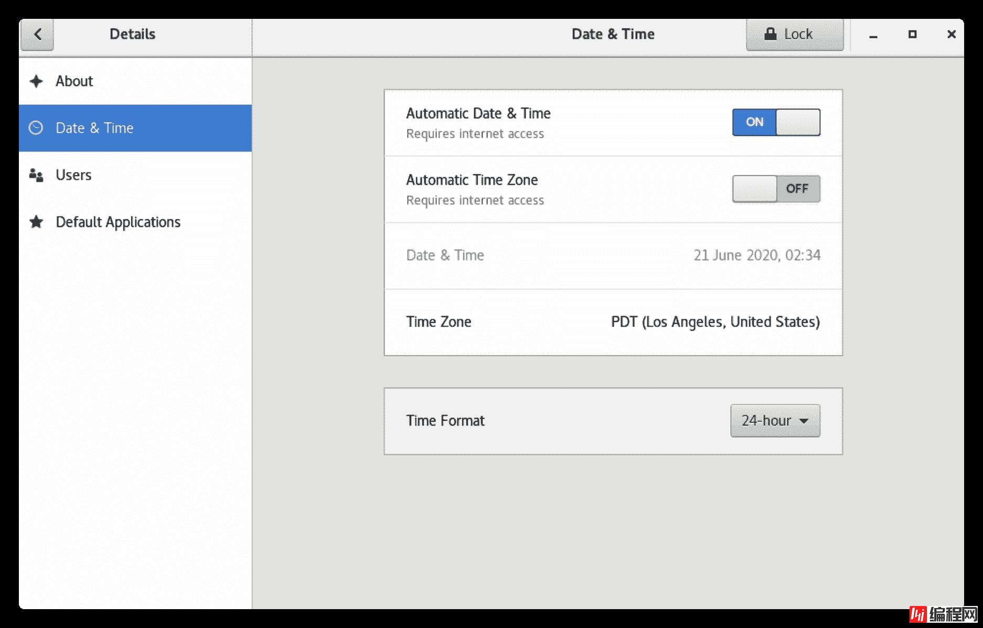
Task: Go to Default Applications in sidebar
Action: tap(118, 222)
